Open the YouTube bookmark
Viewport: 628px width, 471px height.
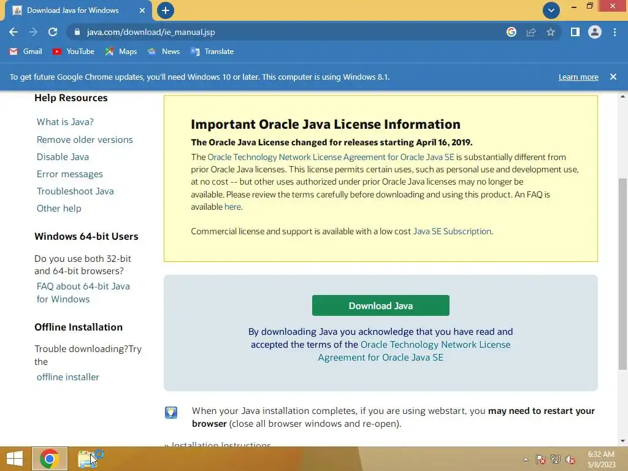pyautogui.click(x=74, y=52)
